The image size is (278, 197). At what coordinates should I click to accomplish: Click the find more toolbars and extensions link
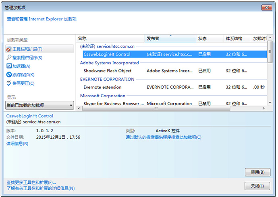click(31, 182)
